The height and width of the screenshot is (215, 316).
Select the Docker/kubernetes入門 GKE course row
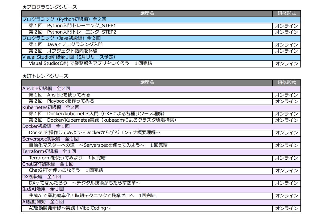point(97,114)
